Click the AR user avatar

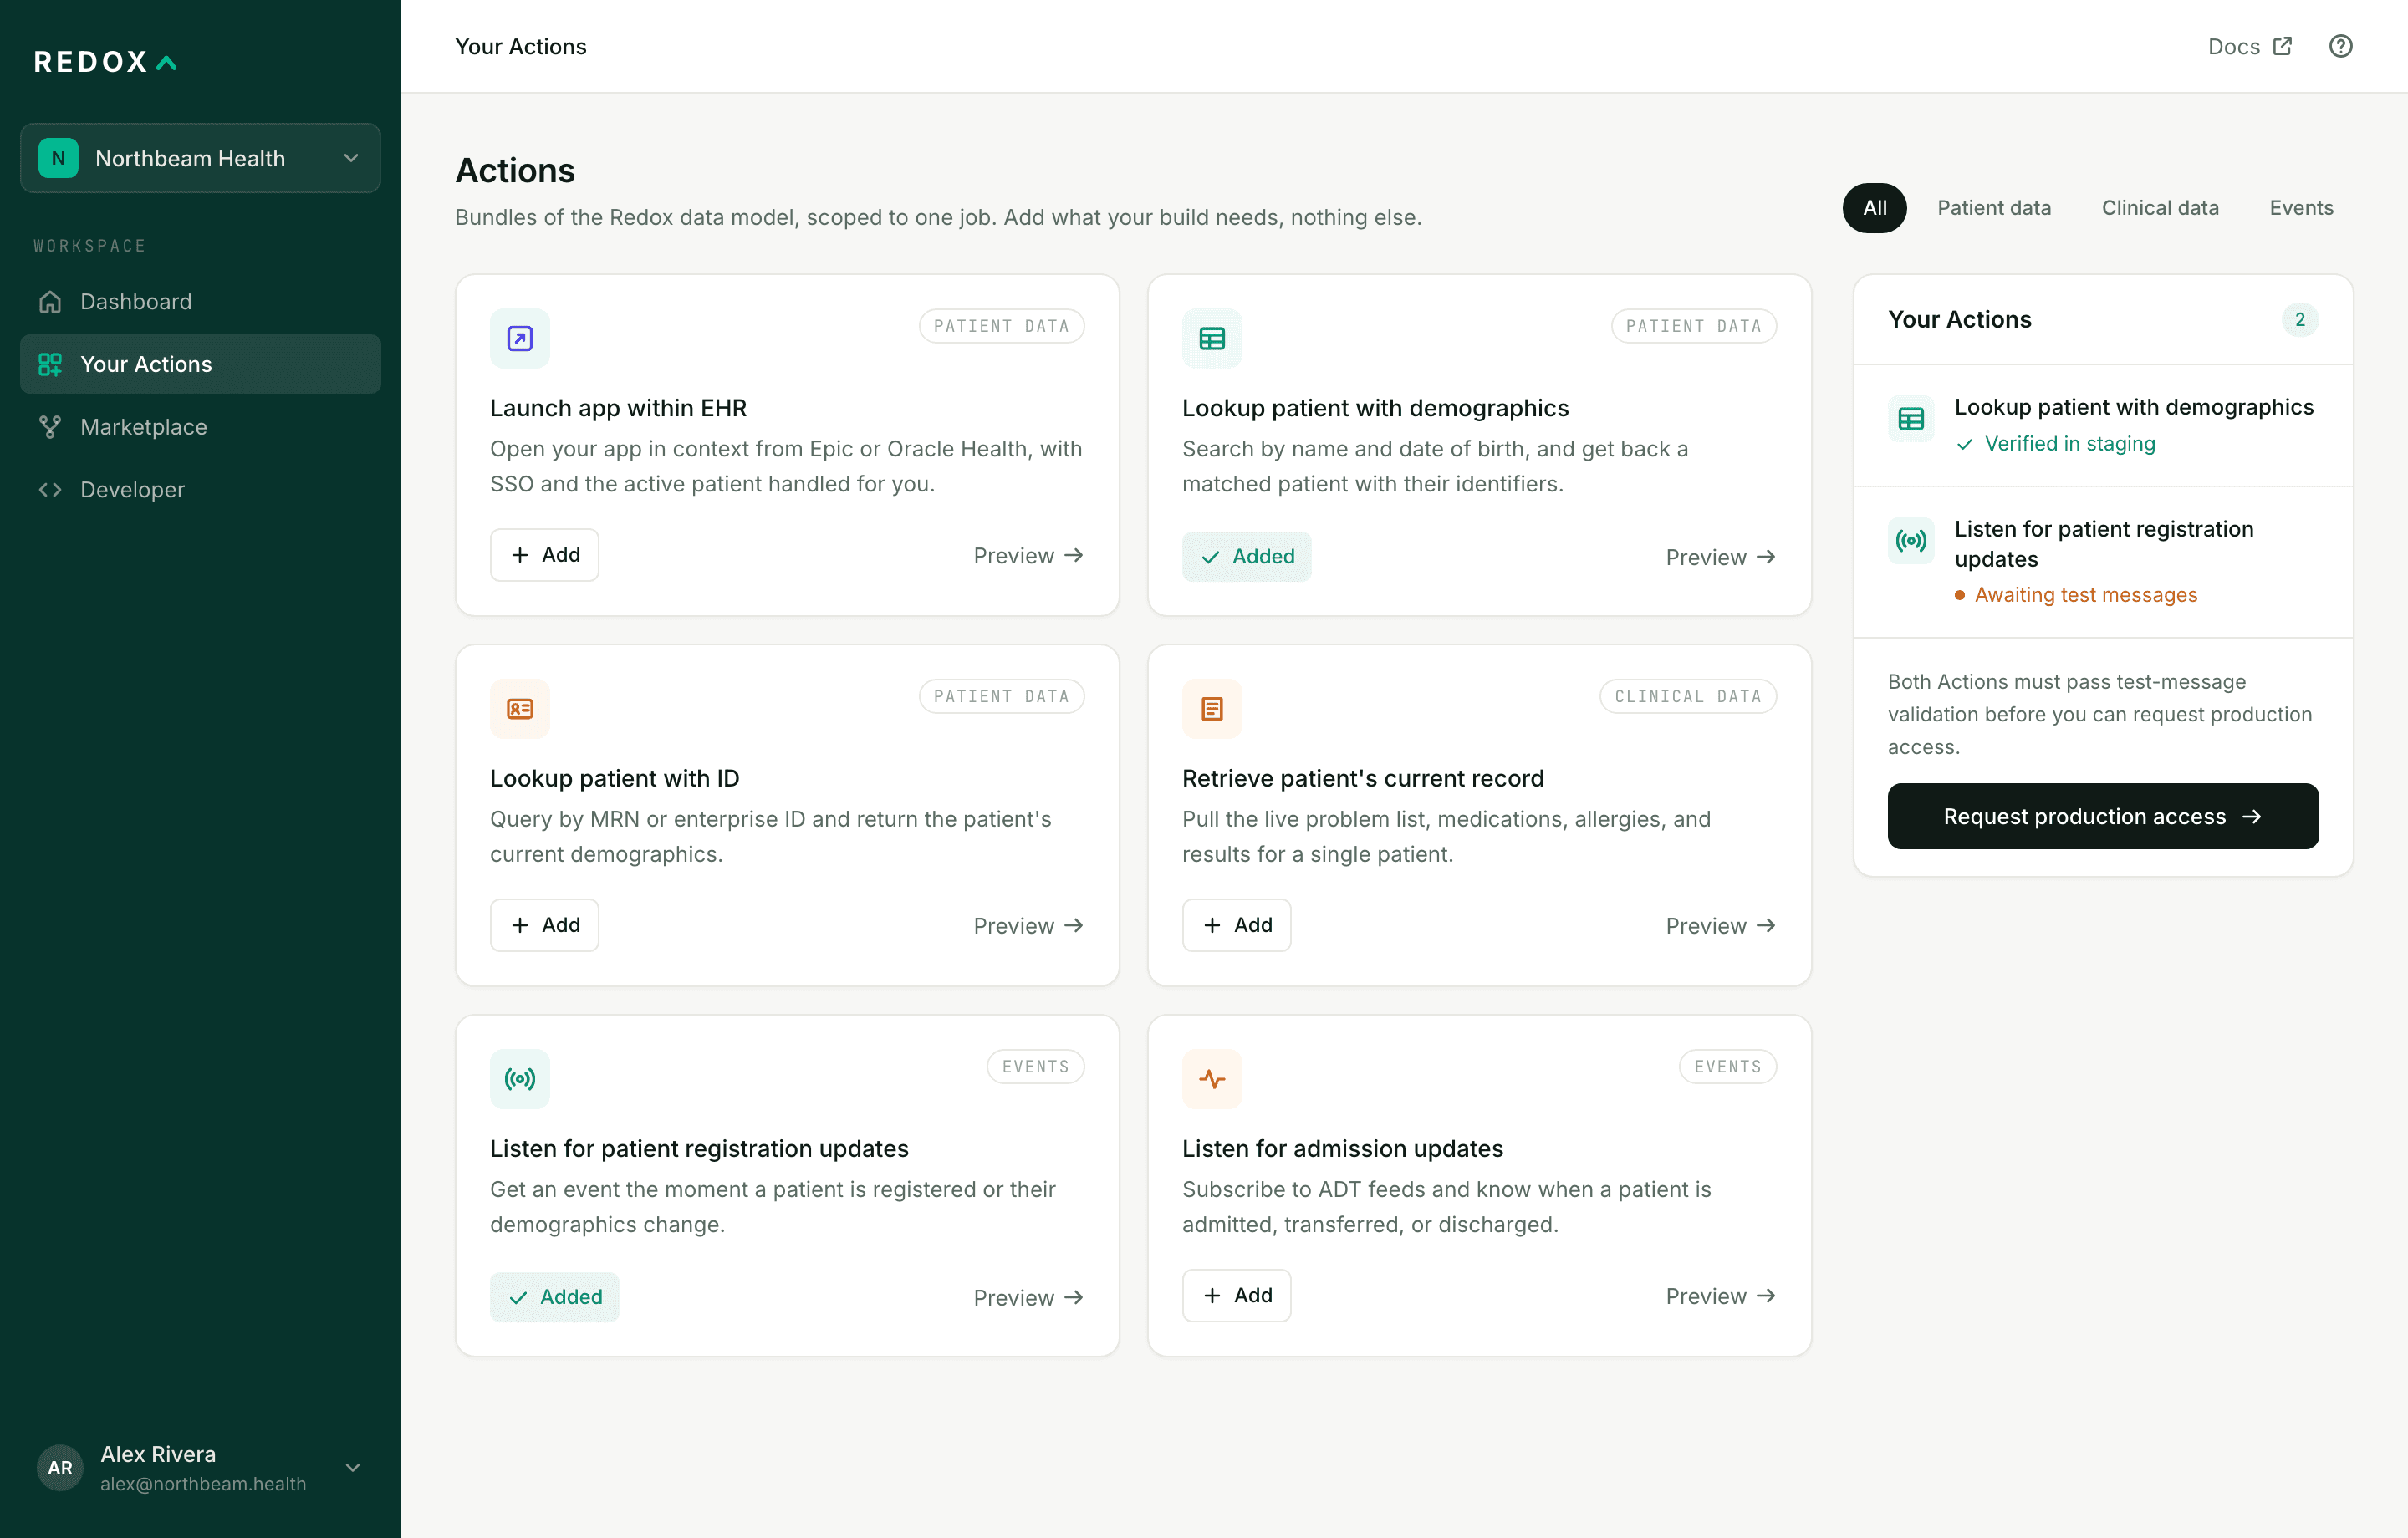pos(60,1467)
